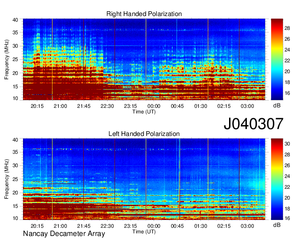Click the Right Handed plot's dB color bar

pos(277,59)
